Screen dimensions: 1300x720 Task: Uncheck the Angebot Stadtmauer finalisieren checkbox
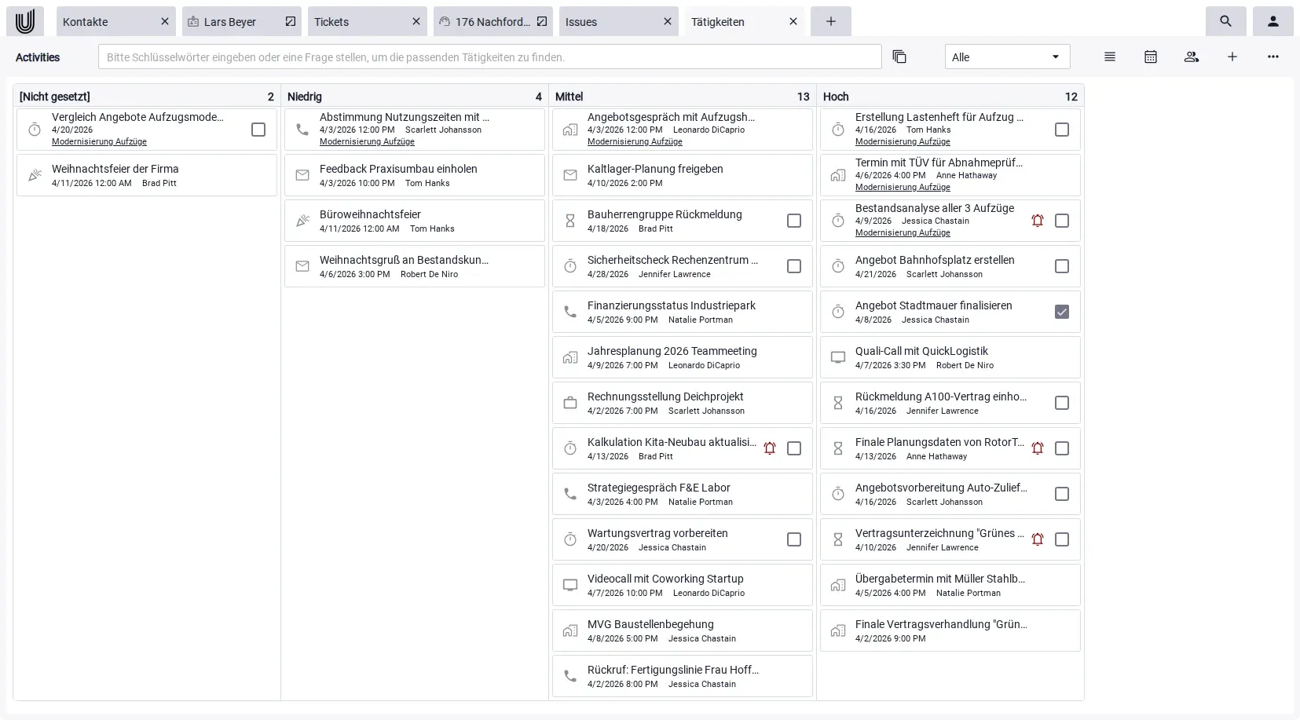(x=1062, y=312)
